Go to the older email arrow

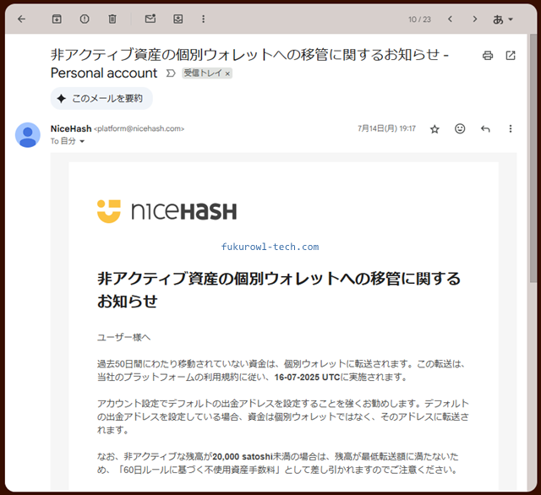(x=475, y=19)
